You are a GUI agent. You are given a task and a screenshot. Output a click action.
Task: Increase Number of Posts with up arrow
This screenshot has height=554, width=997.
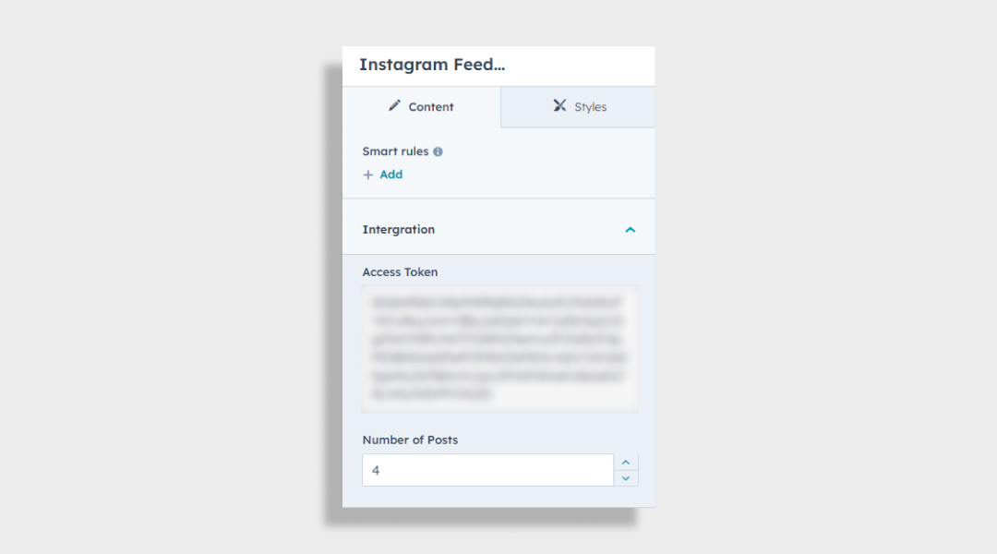click(x=626, y=463)
